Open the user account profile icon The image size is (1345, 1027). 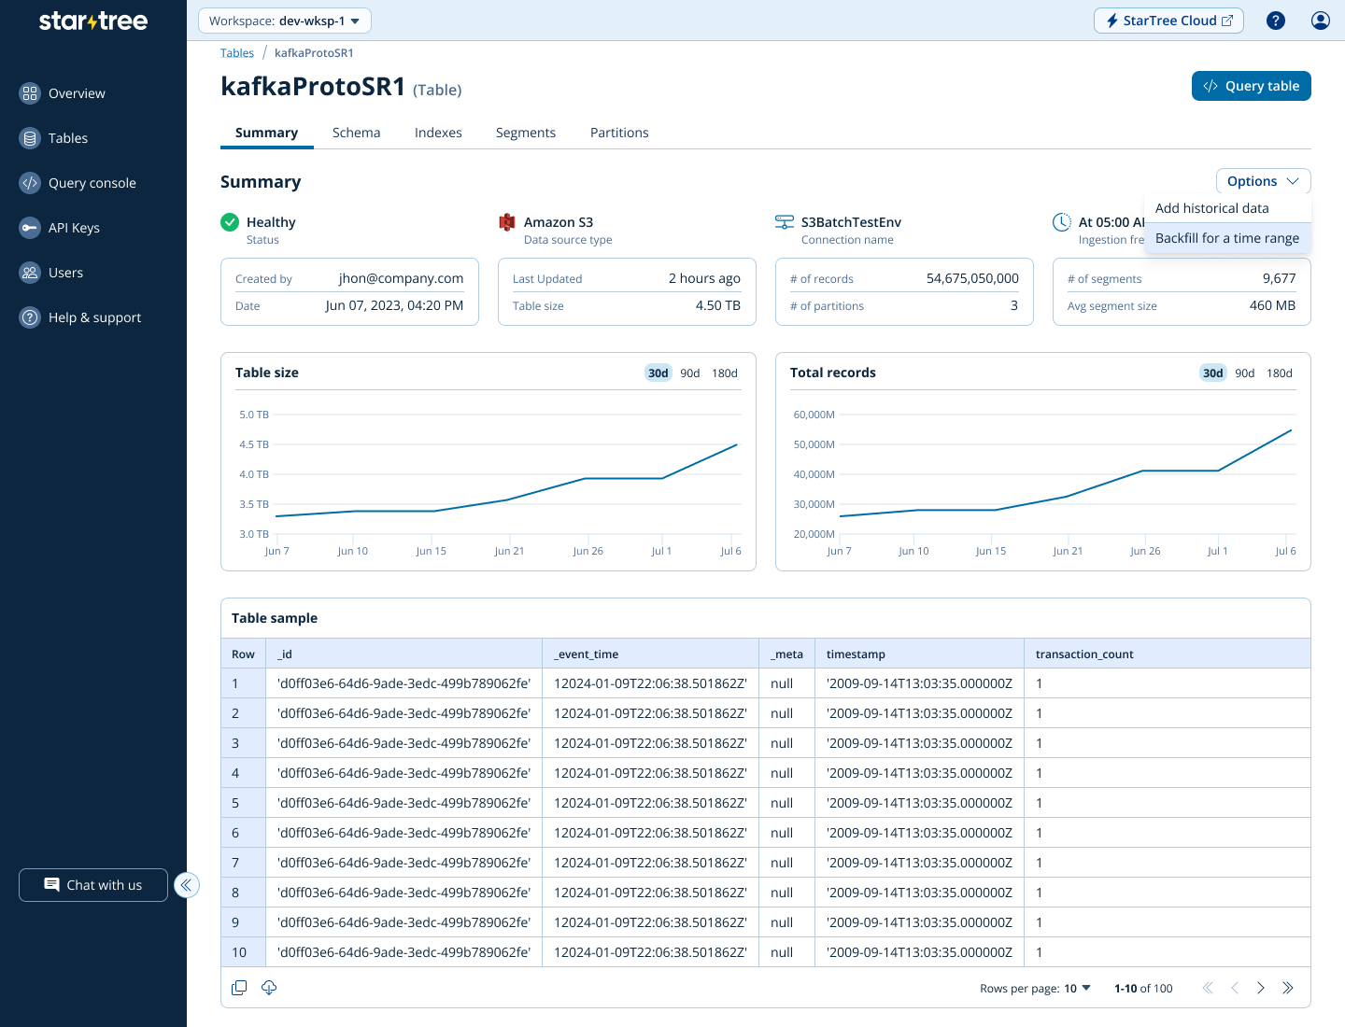1320,21
